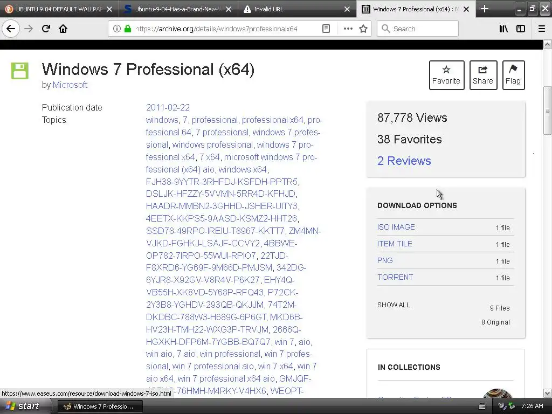Open the 'win 7 x64' topic link
This screenshot has width=552, height=414.
275,366
